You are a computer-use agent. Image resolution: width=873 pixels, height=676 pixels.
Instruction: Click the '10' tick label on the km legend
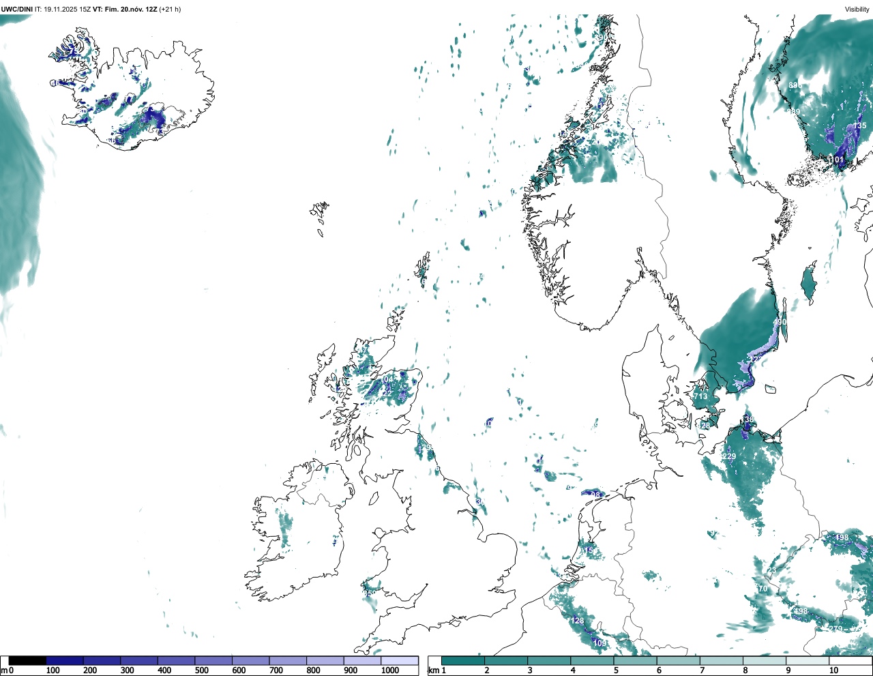pos(833,671)
